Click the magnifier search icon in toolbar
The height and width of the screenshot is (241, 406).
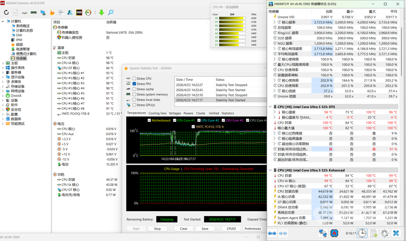point(111,13)
